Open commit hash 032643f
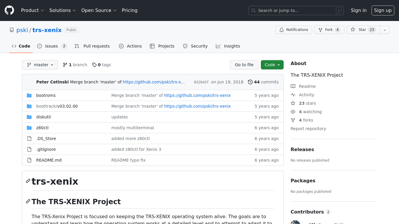 (201, 82)
